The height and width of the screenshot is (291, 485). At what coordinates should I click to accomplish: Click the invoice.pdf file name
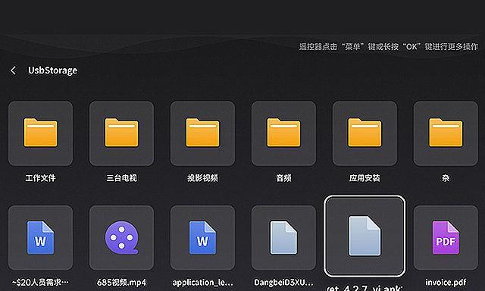[x=446, y=283]
